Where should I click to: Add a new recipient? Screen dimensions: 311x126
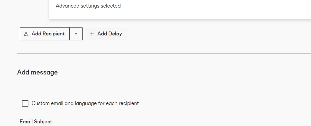coord(45,34)
